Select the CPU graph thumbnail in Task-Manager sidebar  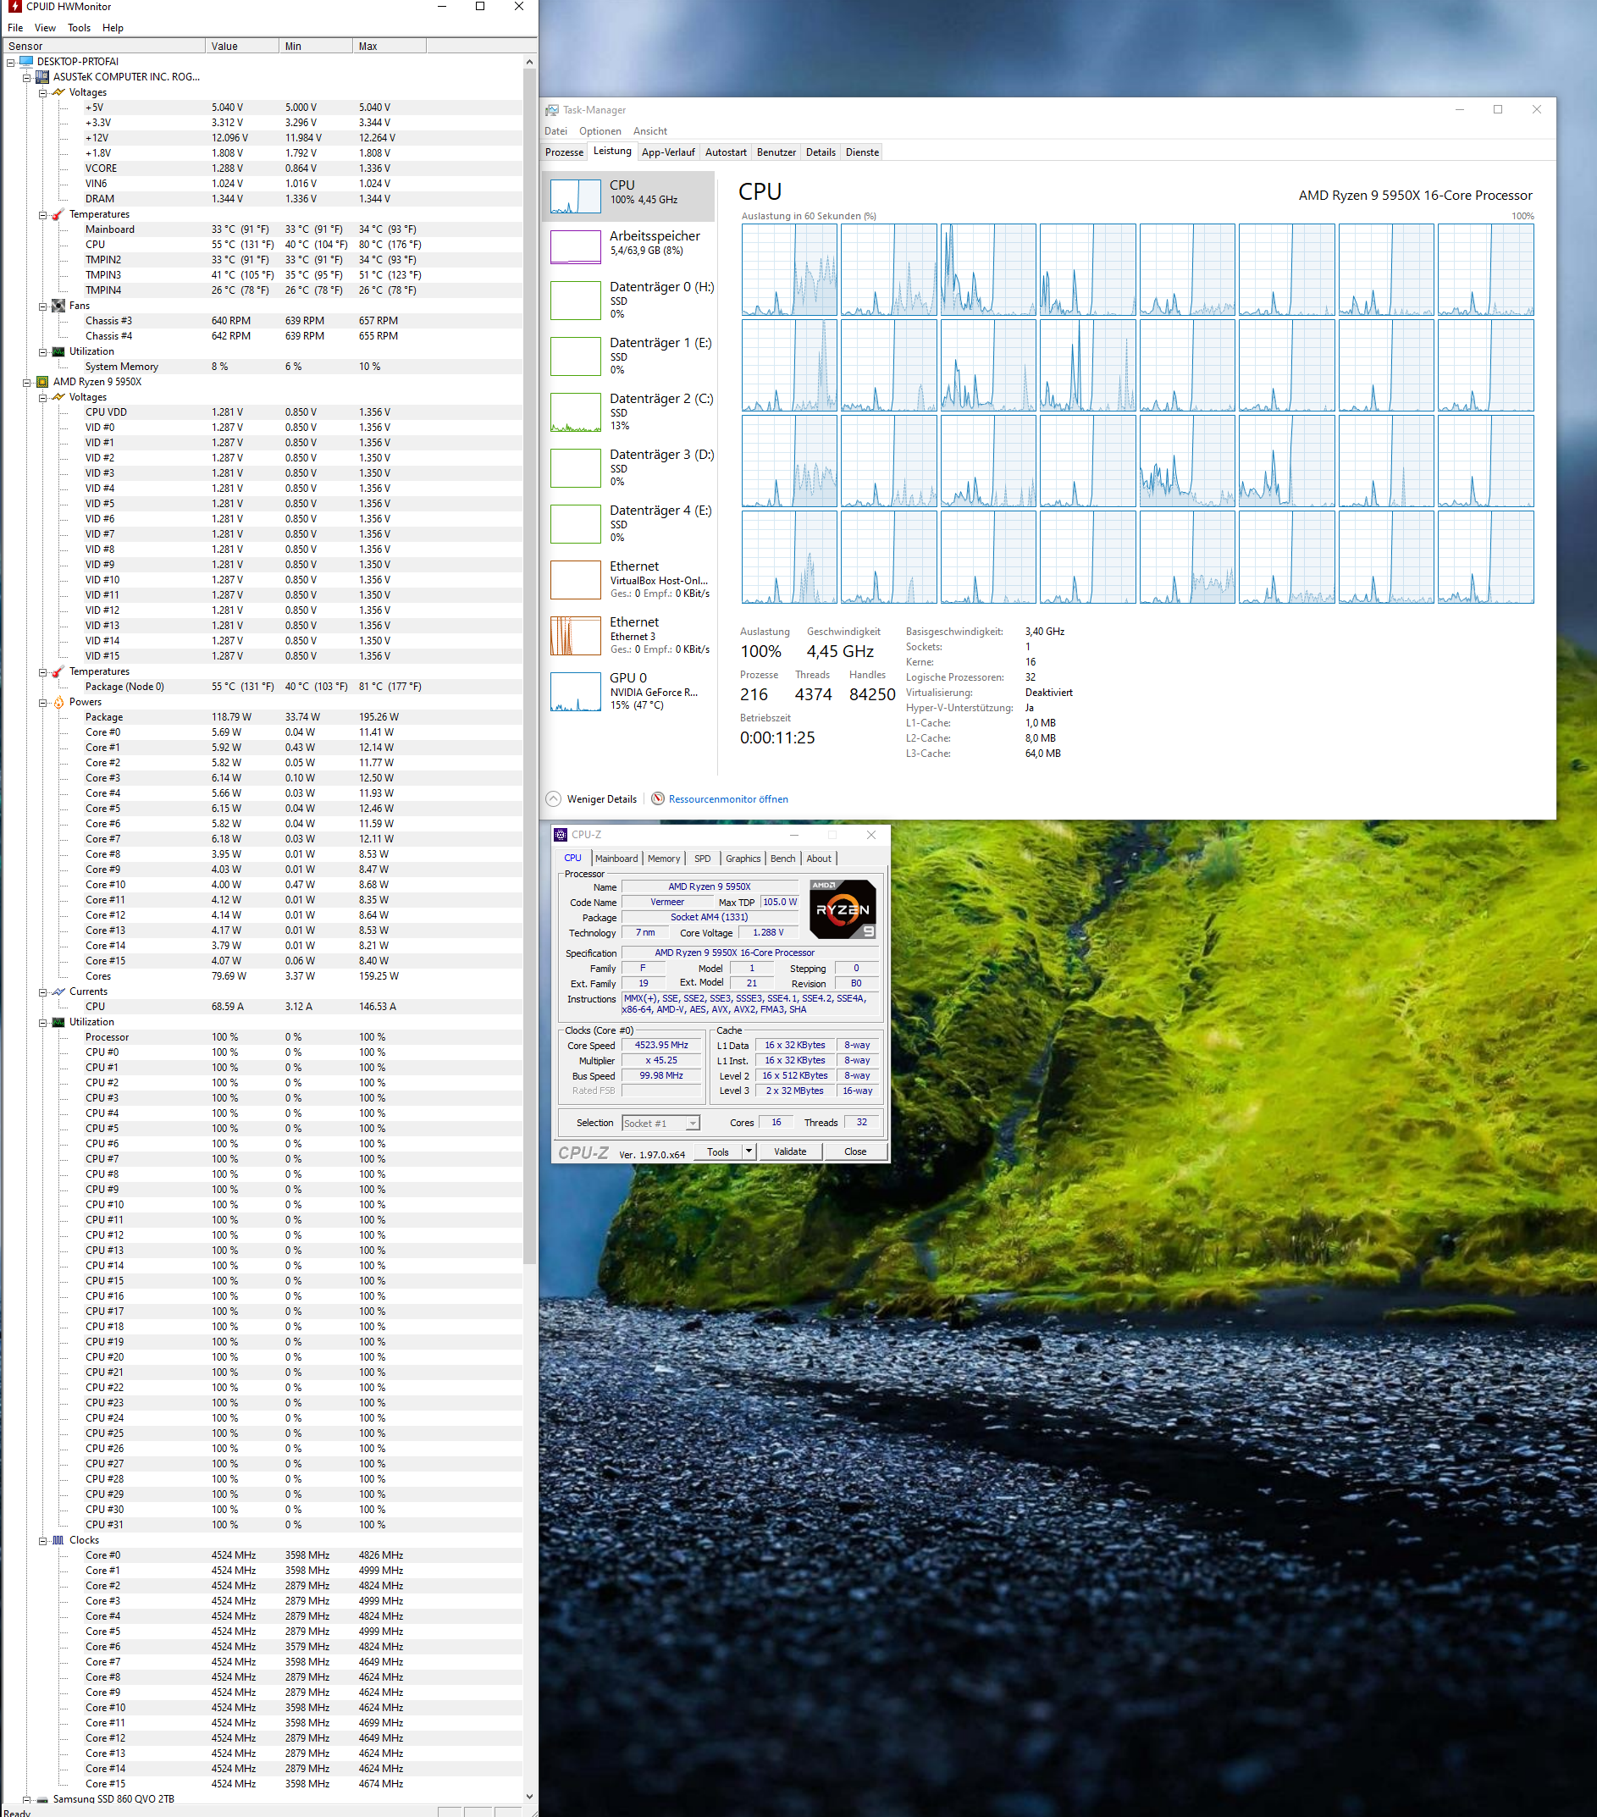pos(575,196)
